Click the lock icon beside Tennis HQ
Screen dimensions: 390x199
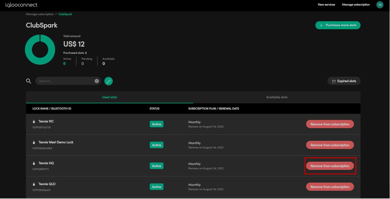34,163
